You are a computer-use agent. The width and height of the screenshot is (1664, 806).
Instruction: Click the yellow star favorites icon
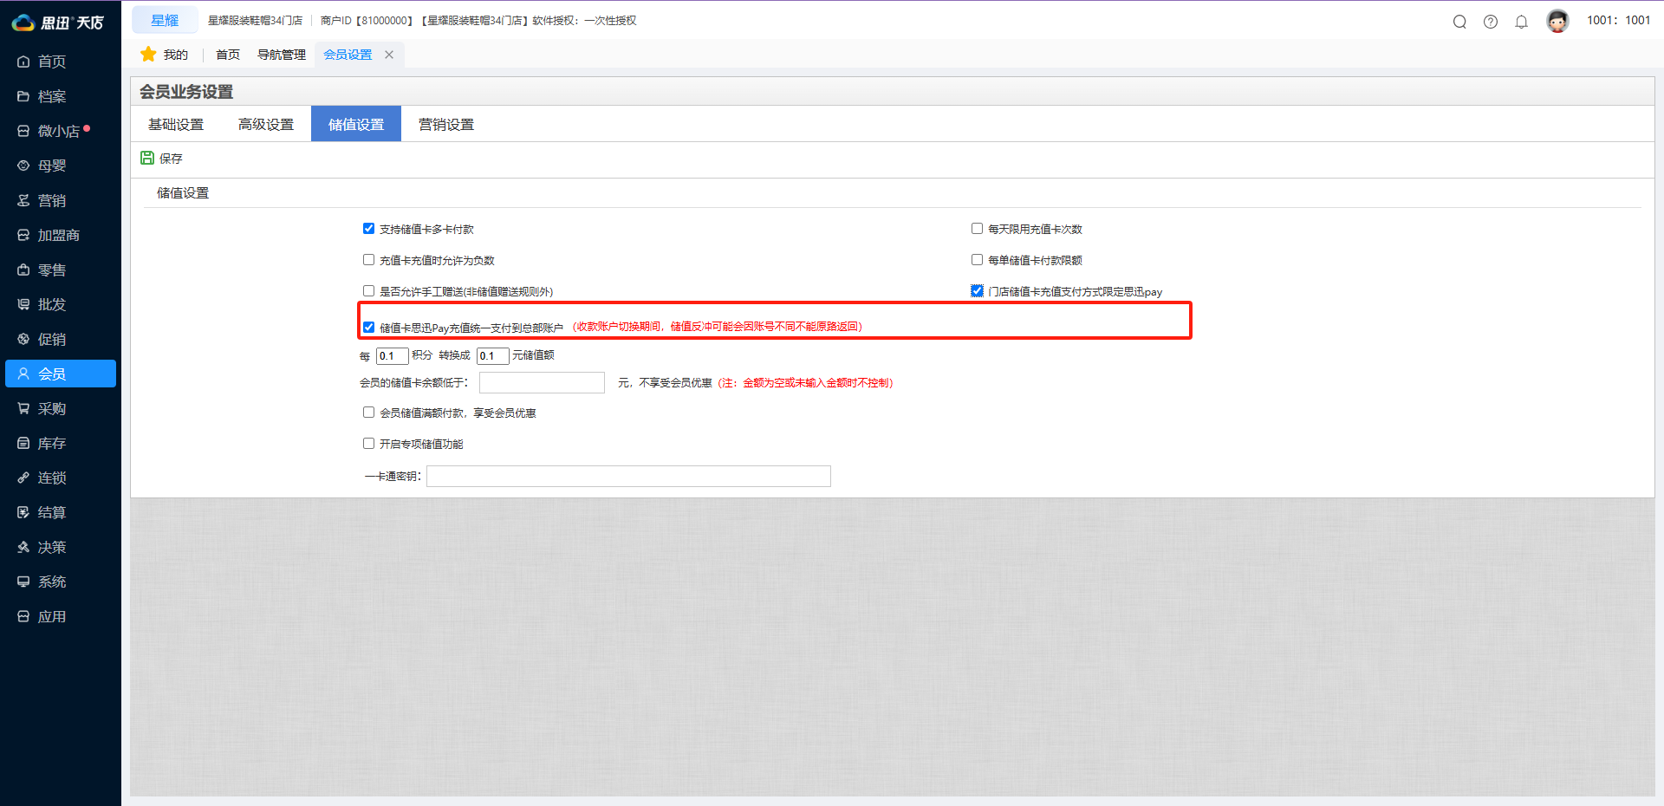coord(148,55)
